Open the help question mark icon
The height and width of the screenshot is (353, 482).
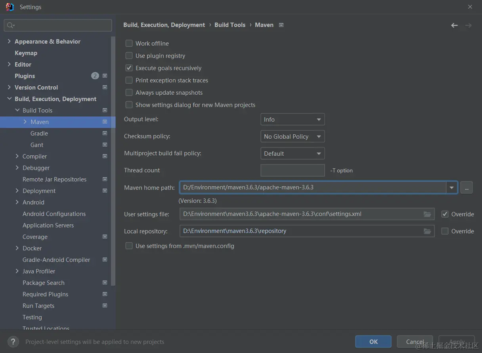[13, 342]
